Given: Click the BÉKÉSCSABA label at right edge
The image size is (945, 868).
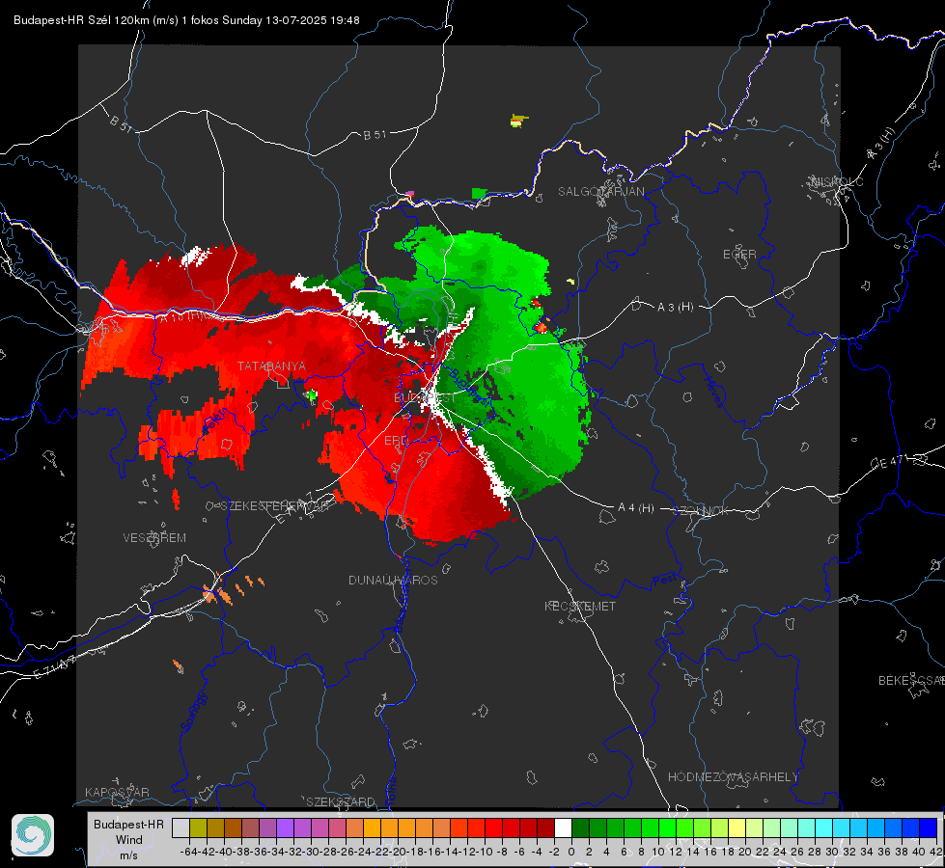Looking at the screenshot, I should pyautogui.click(x=911, y=681).
